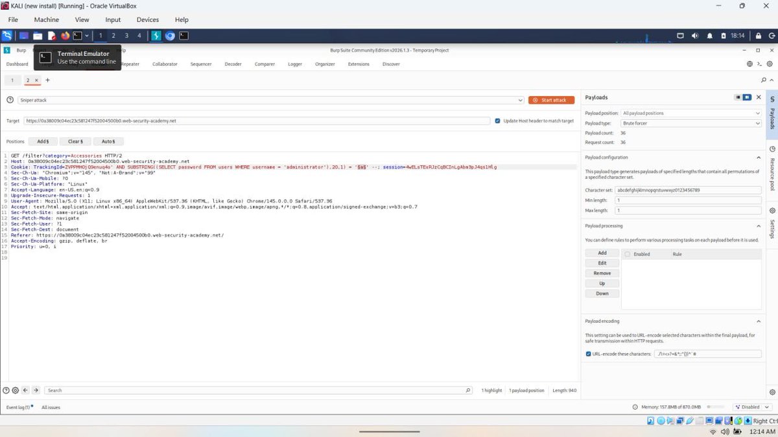The height and width of the screenshot is (437, 778).
Task: Launch Terminal Emulator from the panel
Action: pyautogui.click(x=77, y=36)
